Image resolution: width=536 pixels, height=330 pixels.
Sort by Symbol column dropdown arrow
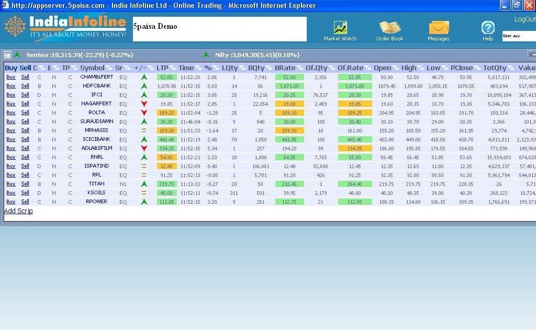click(109, 68)
